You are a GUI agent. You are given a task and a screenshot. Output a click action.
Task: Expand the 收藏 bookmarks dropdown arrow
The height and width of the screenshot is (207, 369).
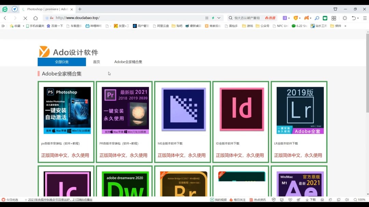[23, 26]
